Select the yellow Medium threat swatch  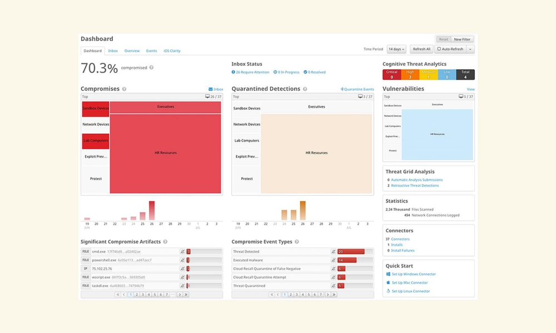429,75
